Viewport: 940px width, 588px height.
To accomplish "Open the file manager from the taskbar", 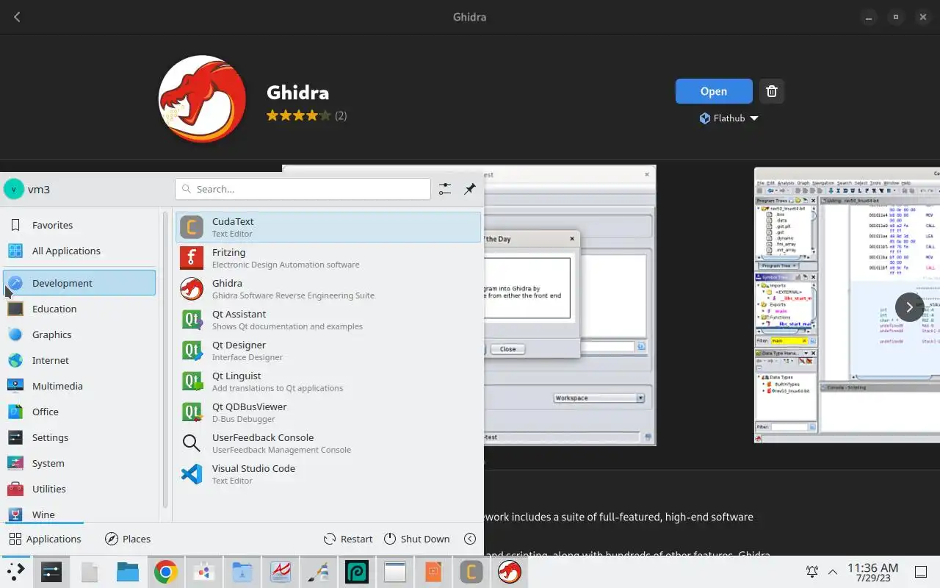I will point(128,572).
